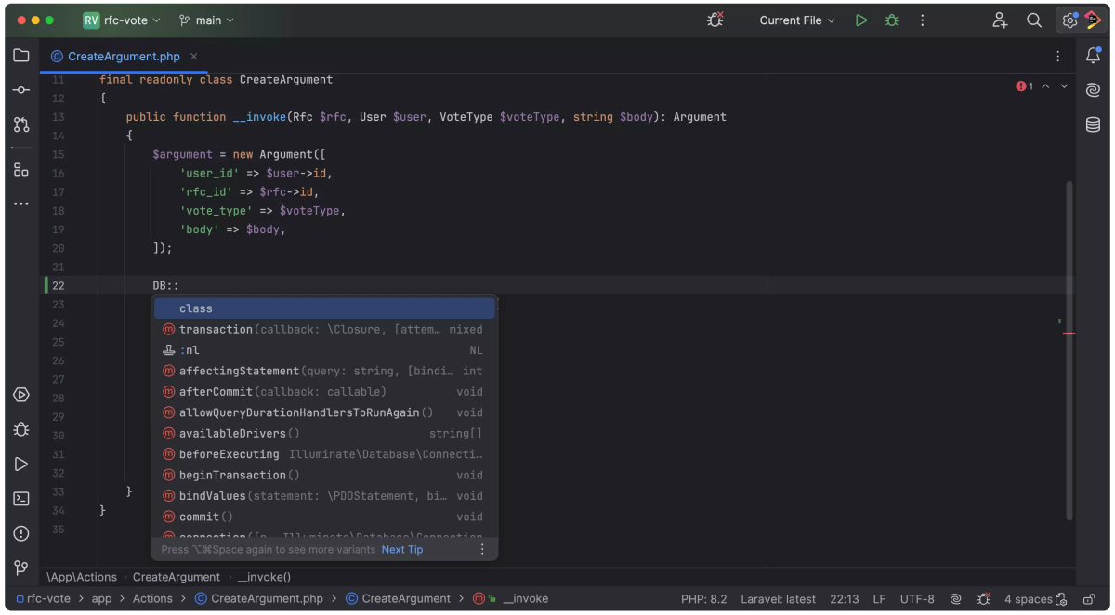Open the Notifications bell panel
The width and height of the screenshot is (1115, 615).
pyautogui.click(x=1093, y=56)
